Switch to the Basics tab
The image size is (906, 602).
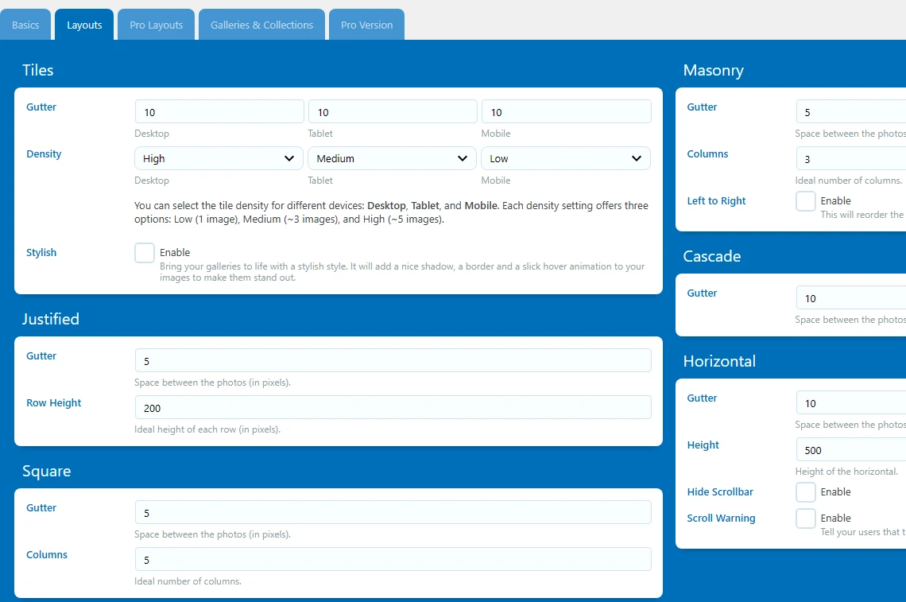tap(25, 24)
